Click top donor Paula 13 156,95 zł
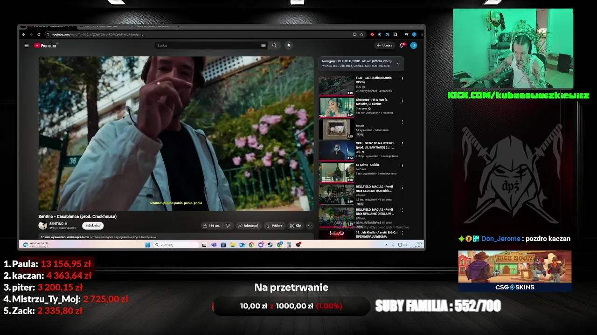 click(47, 264)
